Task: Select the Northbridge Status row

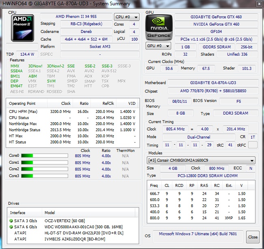Action: tap(72, 130)
